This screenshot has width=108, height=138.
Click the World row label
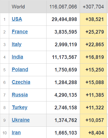click(x=18, y=7)
